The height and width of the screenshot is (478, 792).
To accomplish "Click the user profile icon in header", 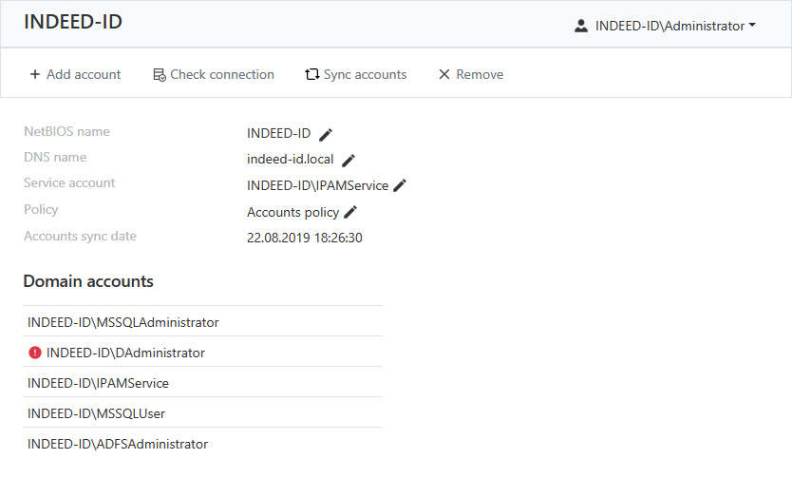I will 581,26.
